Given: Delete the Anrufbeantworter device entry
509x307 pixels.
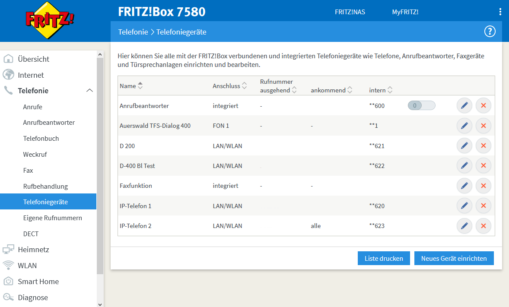Looking at the screenshot, I should pyautogui.click(x=484, y=106).
